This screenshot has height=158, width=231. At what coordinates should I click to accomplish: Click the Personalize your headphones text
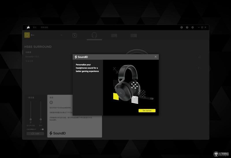pos(87,68)
